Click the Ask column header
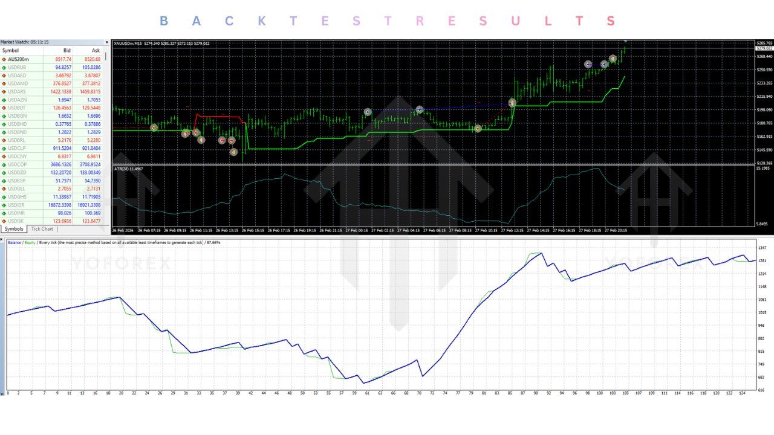The image size is (774, 435). coord(95,51)
